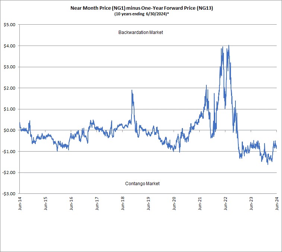The width and height of the screenshot is (282, 252).
Task: Click the Jun-23 x-axis label
Action: [251, 203]
